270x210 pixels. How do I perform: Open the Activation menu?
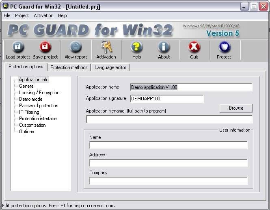coord(43,15)
